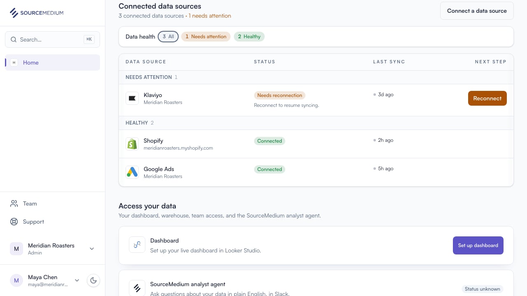The height and width of the screenshot is (296, 527).
Task: Click the Maya Chen avatar
Action: 16,280
